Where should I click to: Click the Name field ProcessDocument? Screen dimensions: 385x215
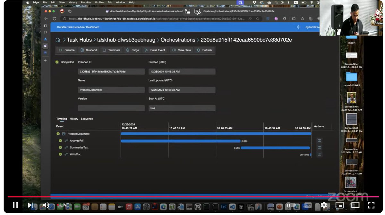point(111,90)
